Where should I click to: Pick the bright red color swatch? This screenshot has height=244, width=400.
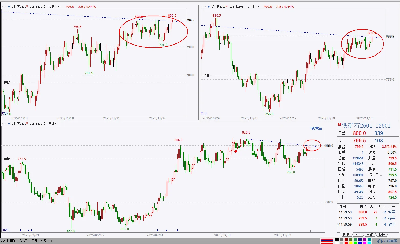(x=346, y=243)
